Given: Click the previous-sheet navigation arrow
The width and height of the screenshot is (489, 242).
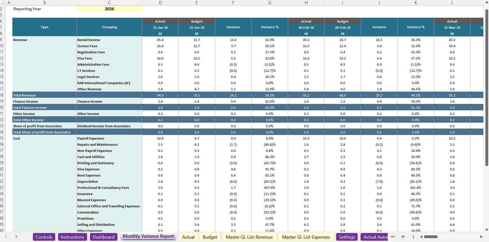Looking at the screenshot, I should click(x=6, y=237).
